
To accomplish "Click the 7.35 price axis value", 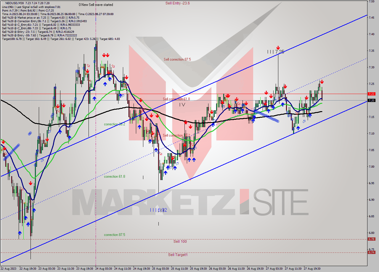I will tap(372, 51).
